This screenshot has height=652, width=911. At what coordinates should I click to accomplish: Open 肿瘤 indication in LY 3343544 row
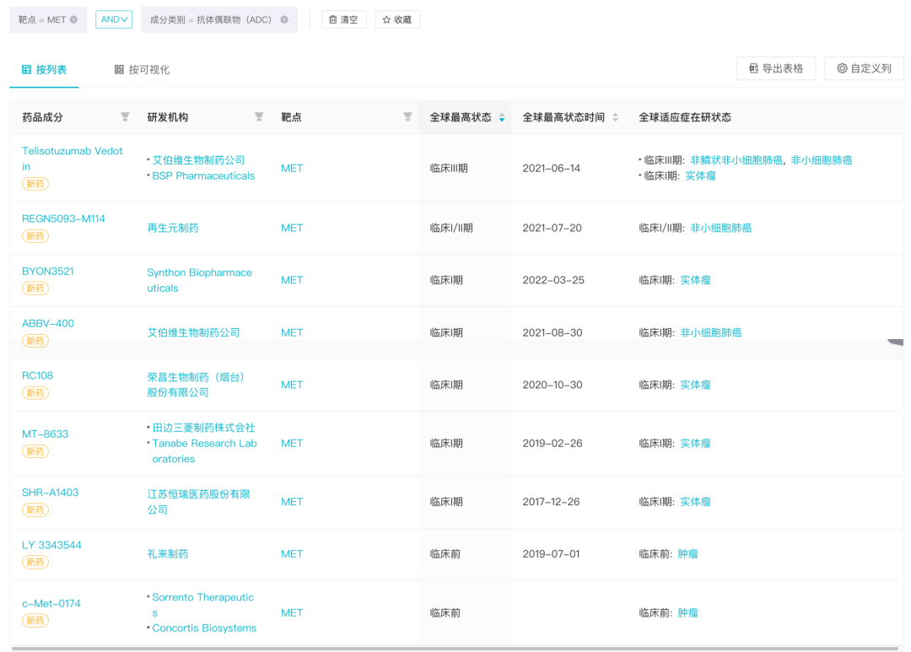point(687,554)
